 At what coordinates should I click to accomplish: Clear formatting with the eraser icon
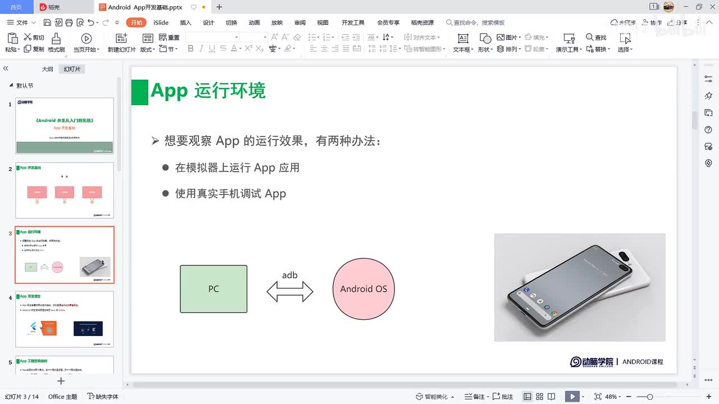[297, 37]
